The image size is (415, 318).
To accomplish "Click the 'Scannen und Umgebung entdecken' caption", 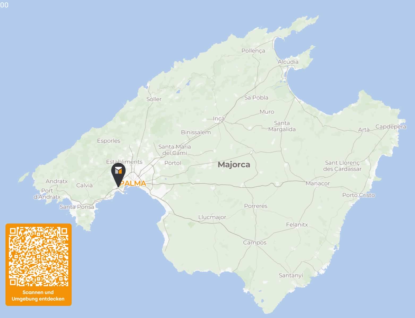I will tap(38, 295).
